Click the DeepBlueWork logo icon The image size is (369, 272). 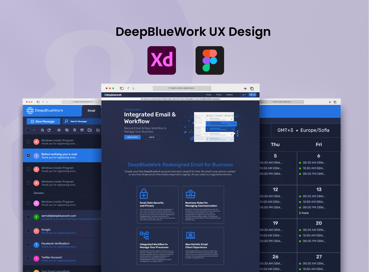pos(30,110)
